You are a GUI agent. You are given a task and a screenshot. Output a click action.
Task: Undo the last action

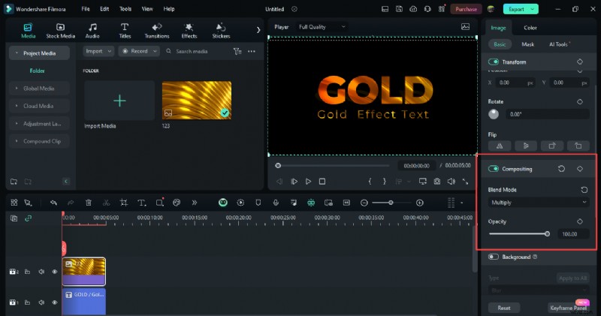53,203
